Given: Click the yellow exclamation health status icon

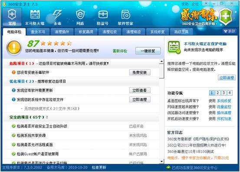Looking at the screenshot, I should point(14,48).
